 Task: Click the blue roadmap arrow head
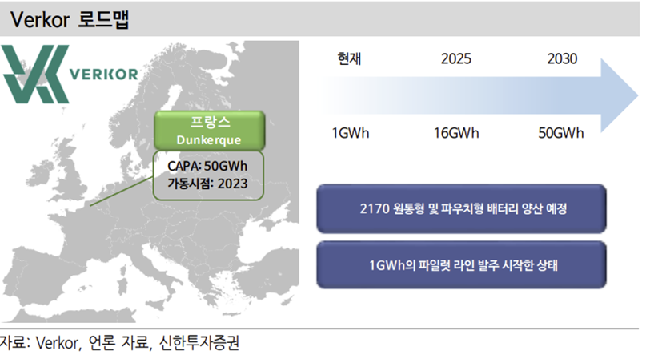(x=620, y=96)
